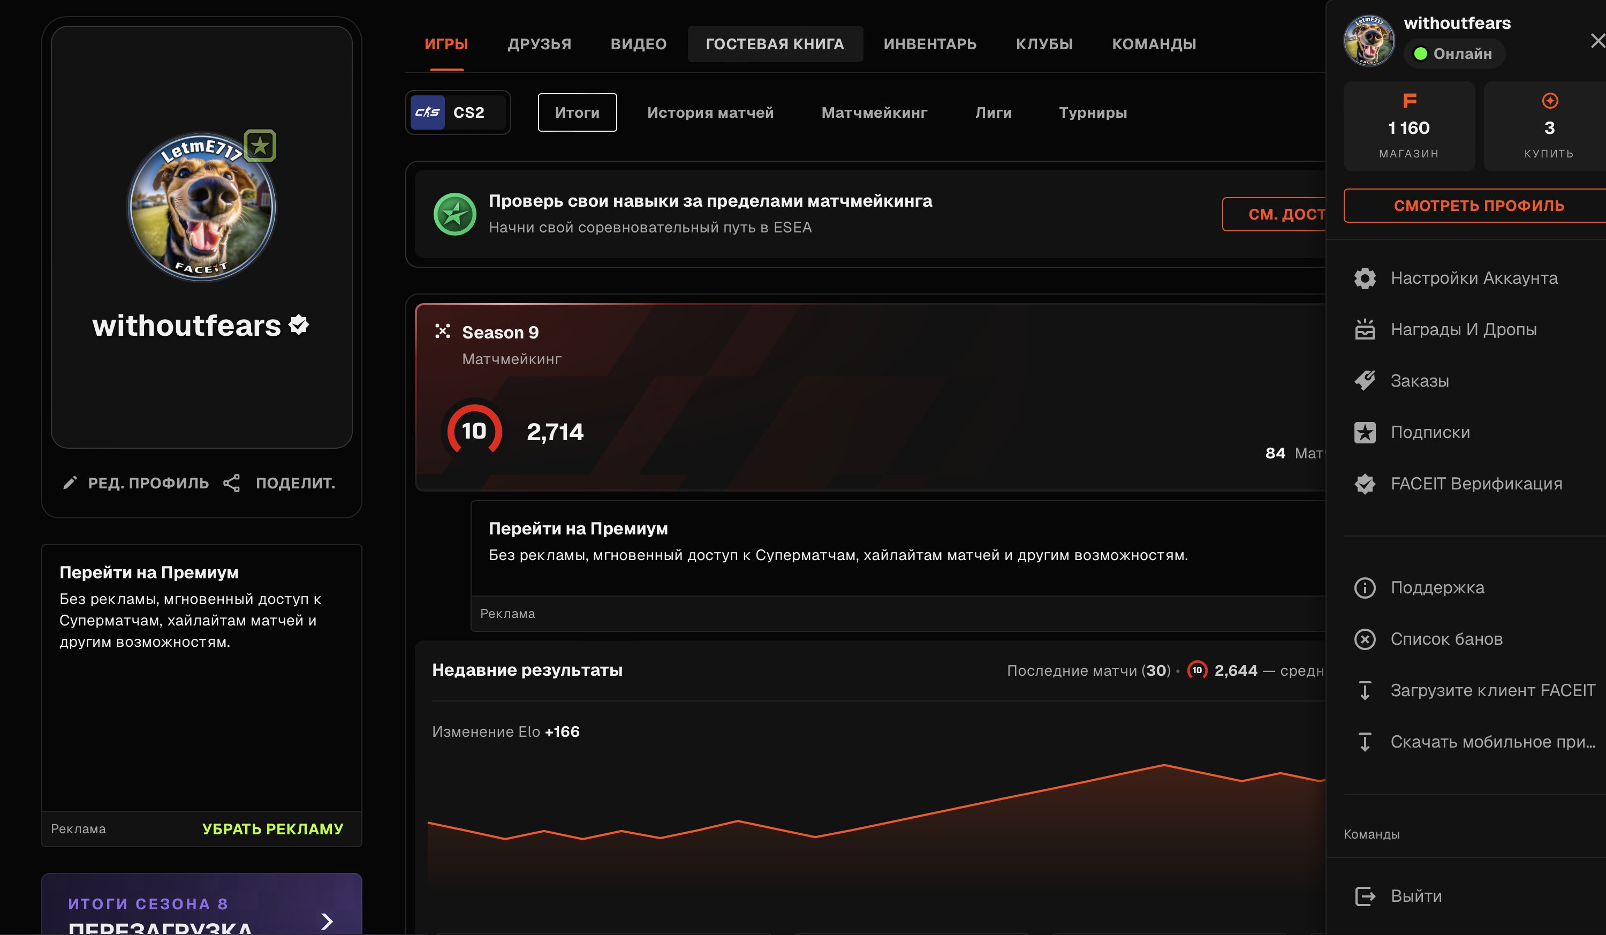Click the pencil icon for РЕД. ПРОФИЛЬ
Image resolution: width=1606 pixels, height=935 pixels.
(70, 482)
